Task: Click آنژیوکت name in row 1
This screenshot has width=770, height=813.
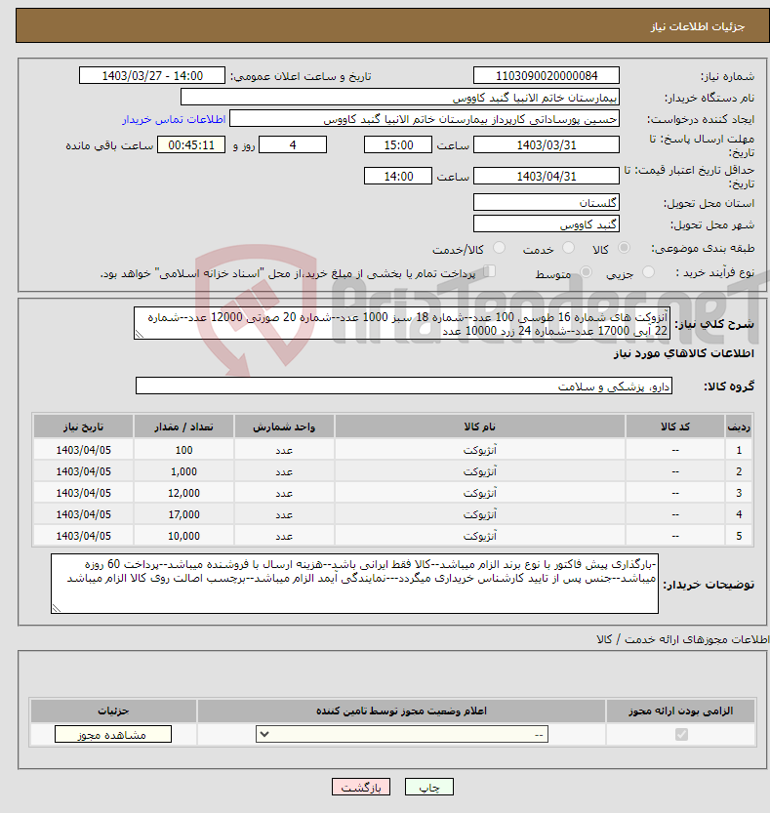Action: click(479, 450)
